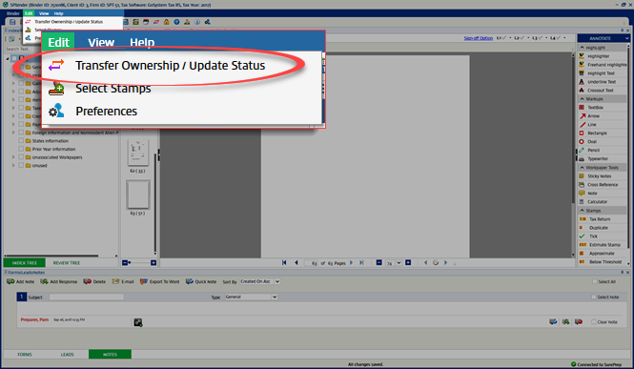Click the Add Note button
The width and height of the screenshot is (634, 369).
21,281
